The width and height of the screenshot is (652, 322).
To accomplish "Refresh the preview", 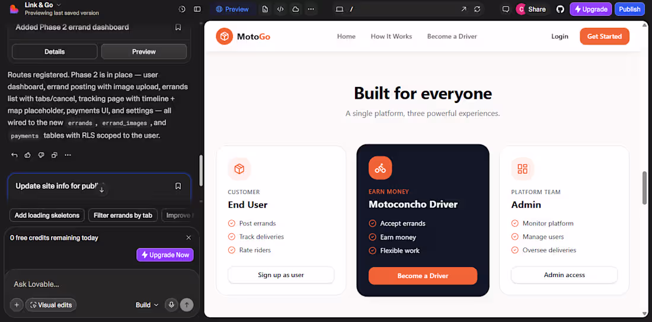I will [x=477, y=9].
